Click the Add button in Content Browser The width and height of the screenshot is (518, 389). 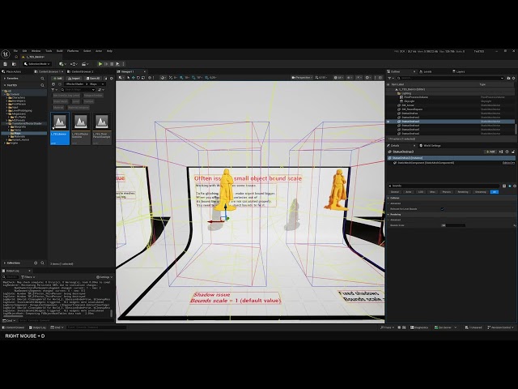tap(57, 79)
